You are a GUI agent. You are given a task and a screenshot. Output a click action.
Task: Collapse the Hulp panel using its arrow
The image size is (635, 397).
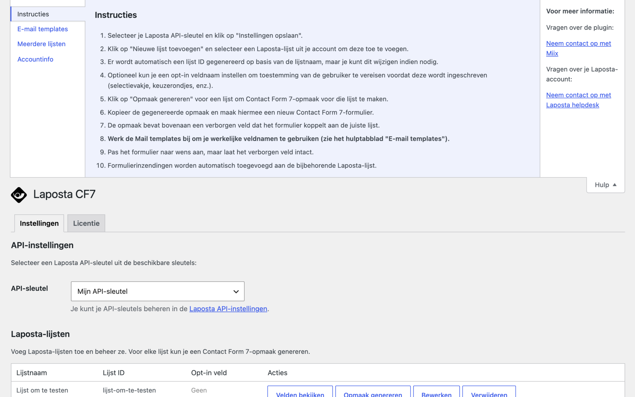point(615,185)
